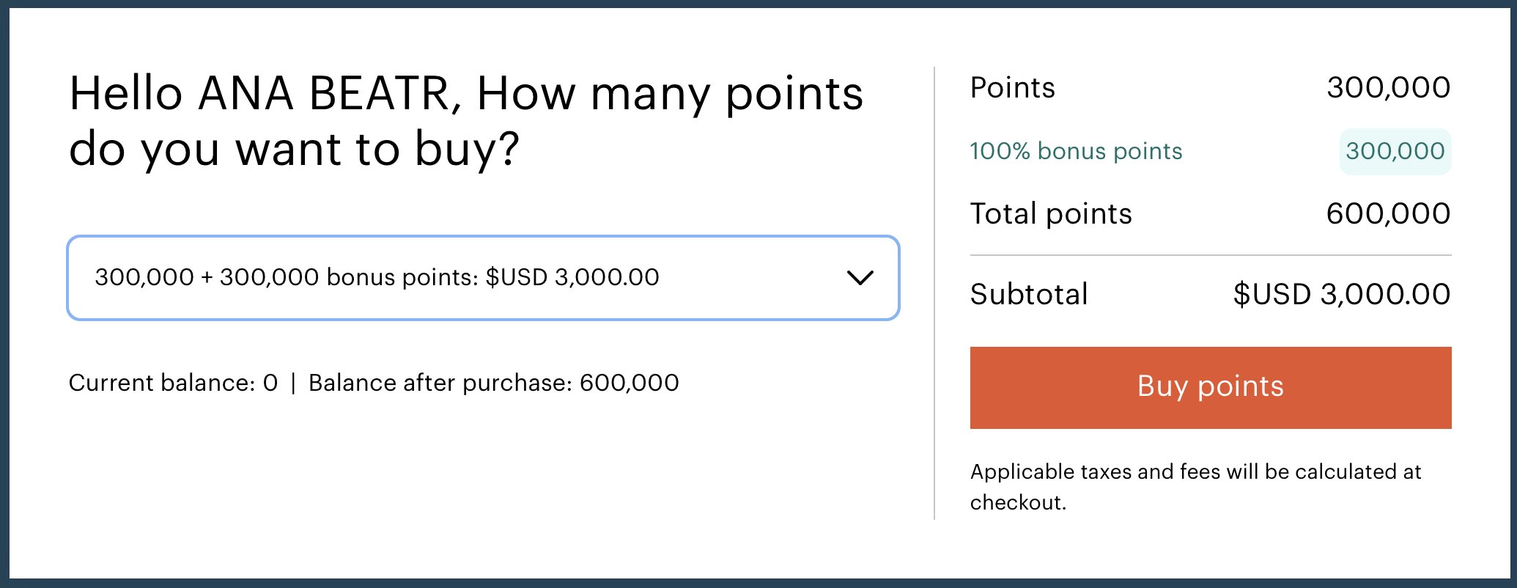This screenshot has height=588, width=1517.
Task: Click the Subtotal label
Action: pyautogui.click(x=1028, y=294)
